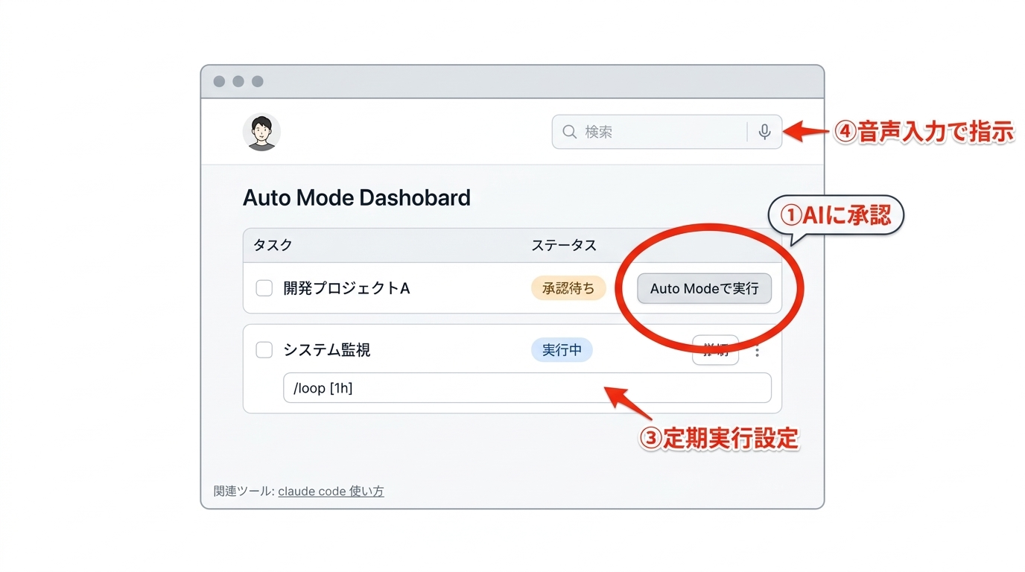1025x572 pixels.
Task: Check the 開発プロジェクトA task checkbox
Action: click(x=264, y=288)
